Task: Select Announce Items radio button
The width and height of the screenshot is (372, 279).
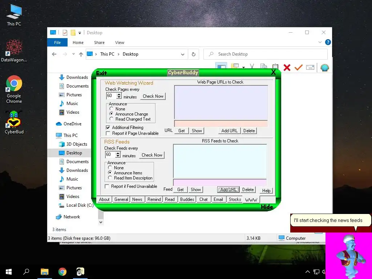Action: [x=110, y=173]
